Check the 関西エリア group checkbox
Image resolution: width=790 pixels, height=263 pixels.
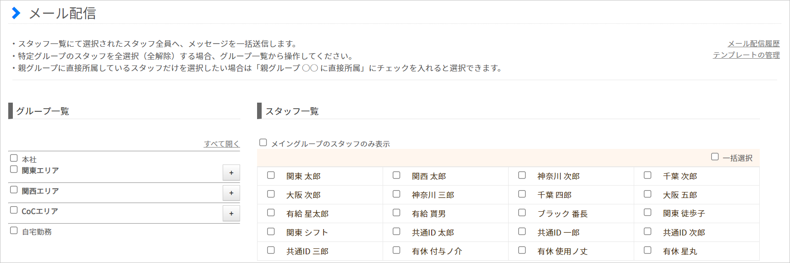(14, 190)
